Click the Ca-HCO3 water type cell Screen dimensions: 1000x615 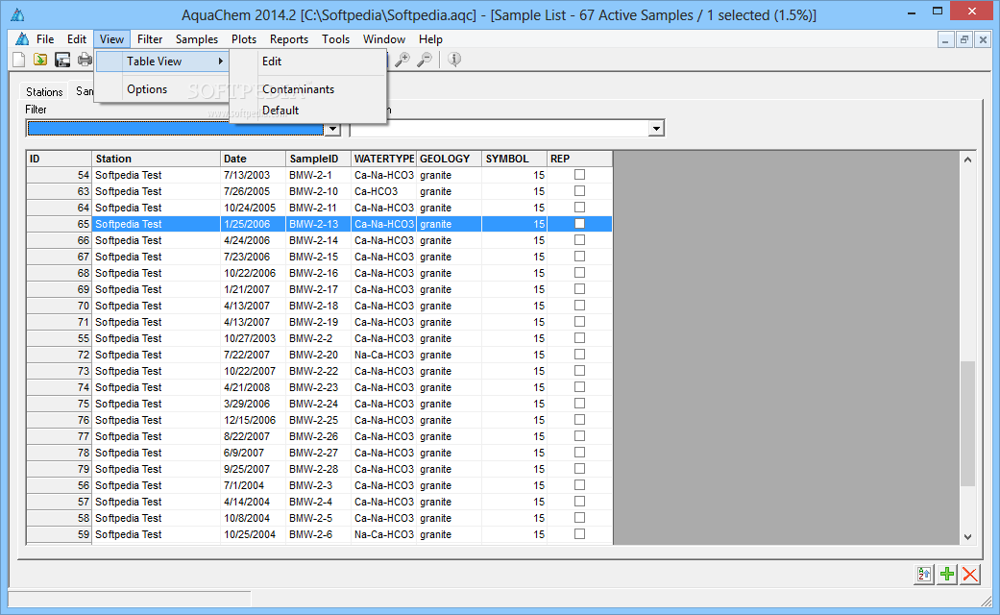(x=384, y=191)
